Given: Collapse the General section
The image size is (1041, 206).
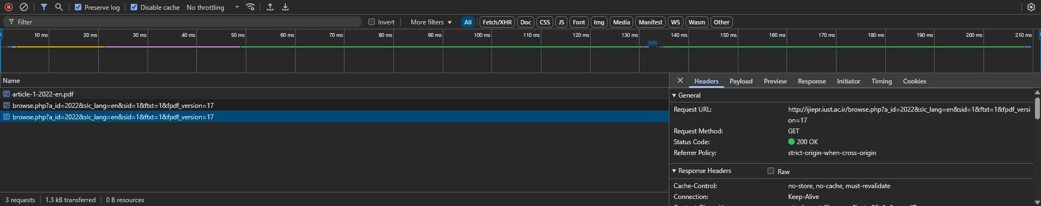Looking at the screenshot, I should tap(687, 95).
